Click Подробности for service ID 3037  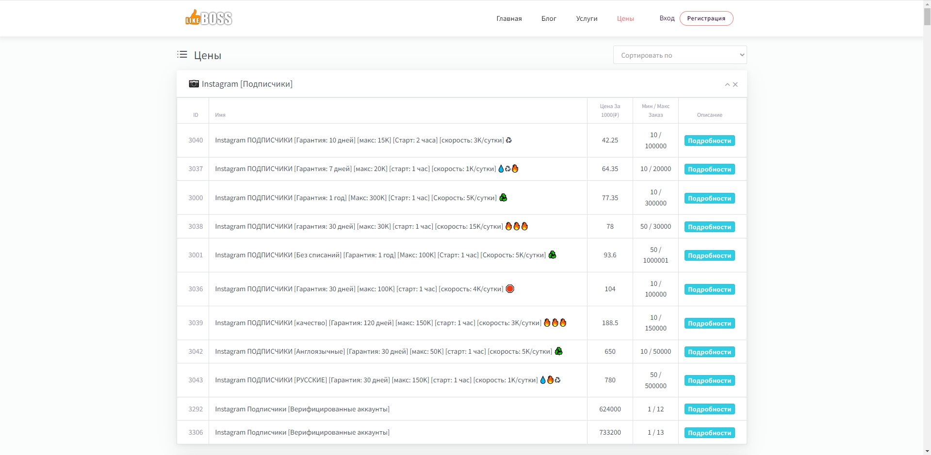[709, 169]
